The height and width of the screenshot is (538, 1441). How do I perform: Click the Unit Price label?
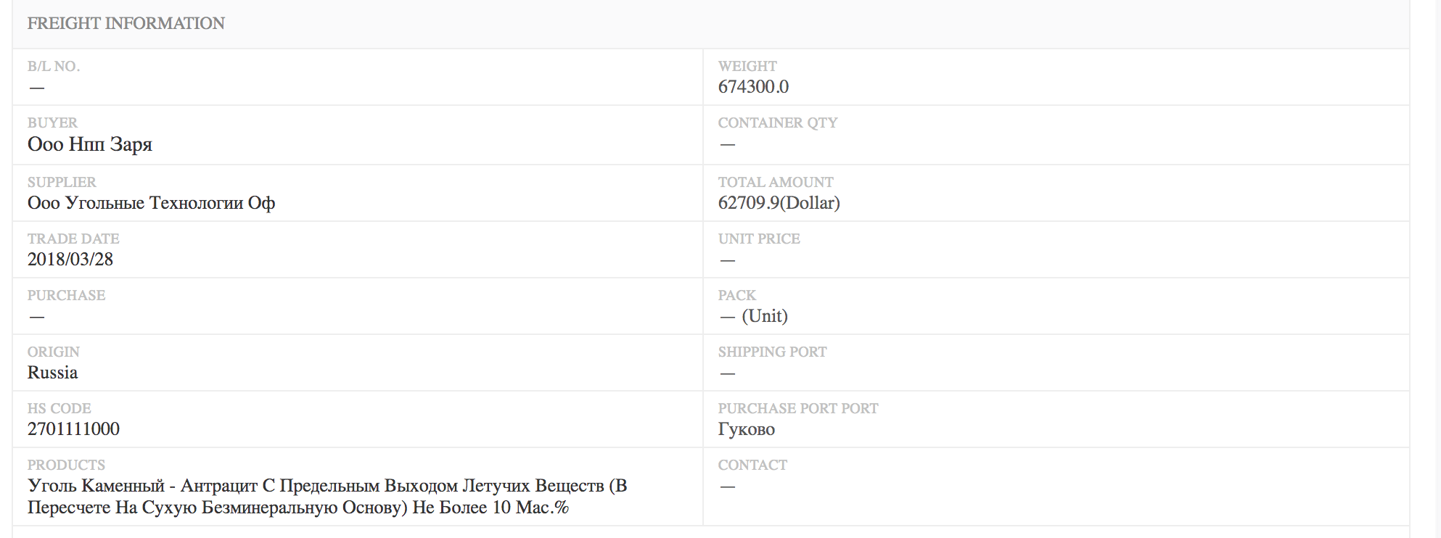[759, 239]
